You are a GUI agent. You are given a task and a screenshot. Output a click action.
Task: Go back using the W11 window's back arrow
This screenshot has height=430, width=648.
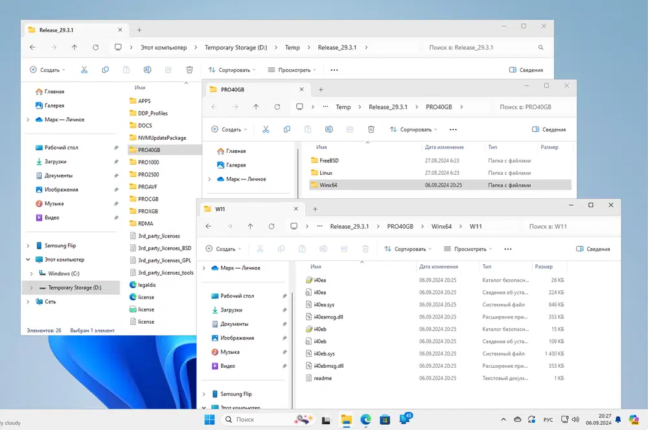click(208, 226)
